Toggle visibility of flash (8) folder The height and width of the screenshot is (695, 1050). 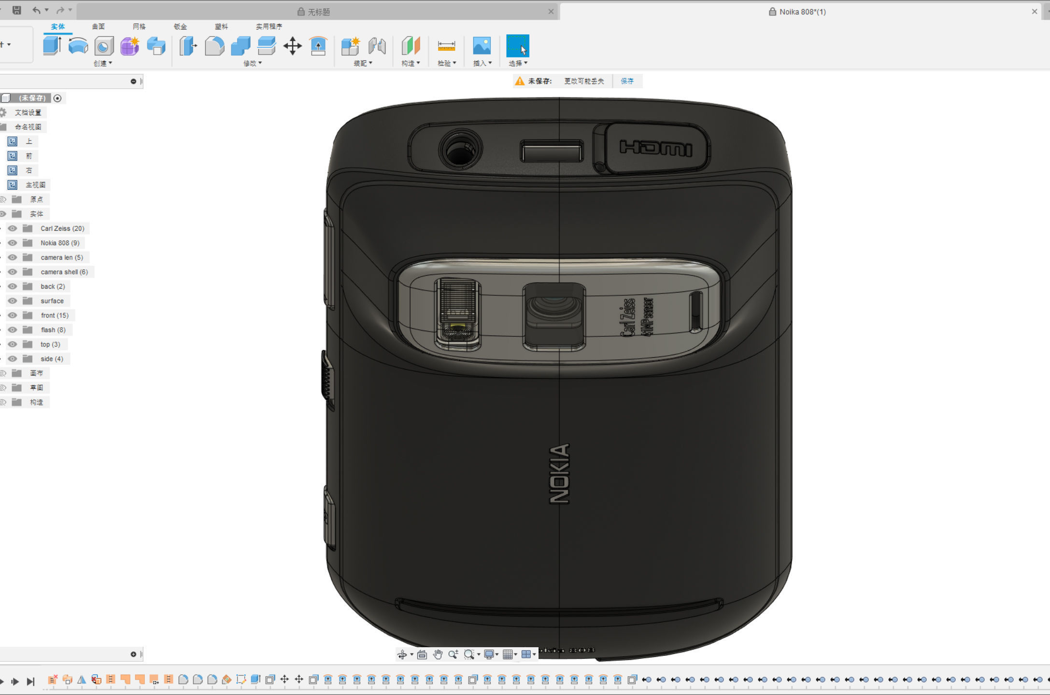[x=13, y=330]
